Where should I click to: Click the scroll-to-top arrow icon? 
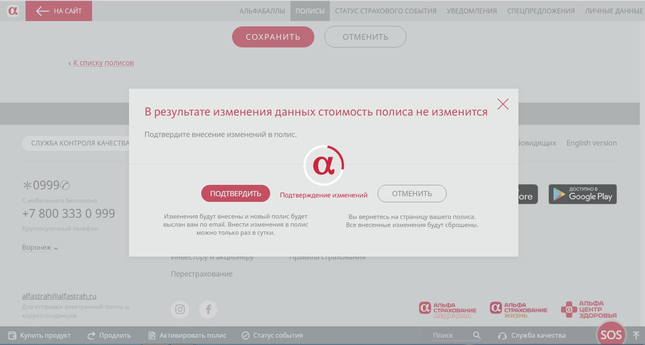coord(636,336)
